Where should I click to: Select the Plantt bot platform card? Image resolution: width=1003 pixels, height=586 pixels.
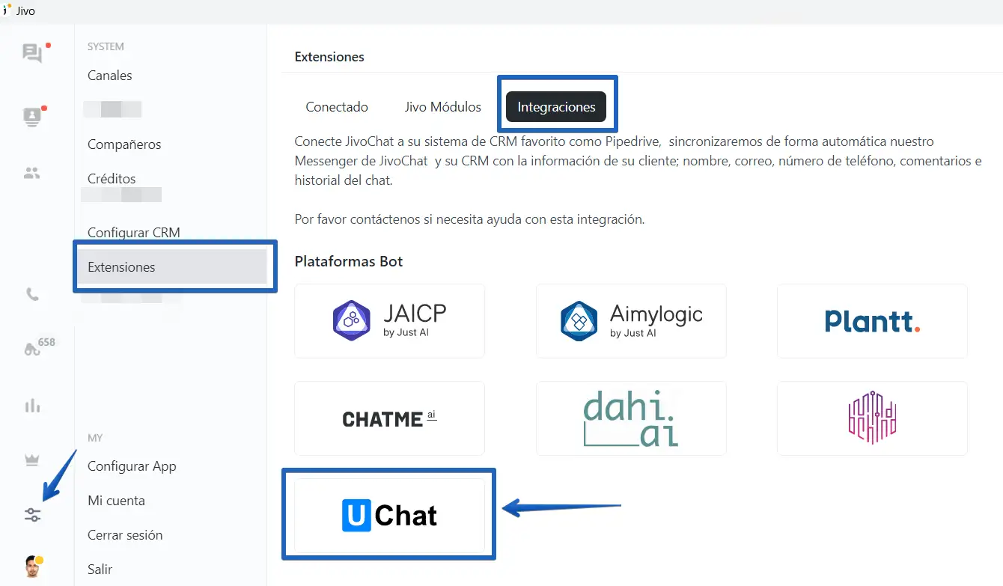pyautogui.click(x=872, y=321)
